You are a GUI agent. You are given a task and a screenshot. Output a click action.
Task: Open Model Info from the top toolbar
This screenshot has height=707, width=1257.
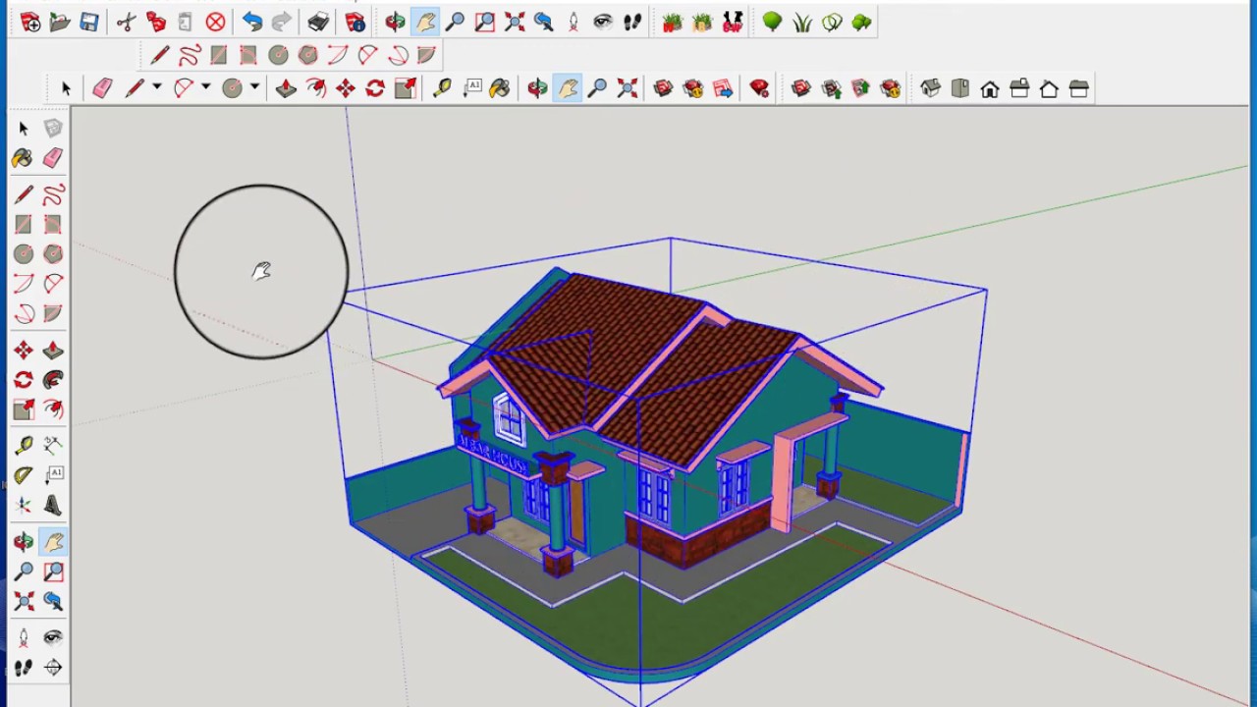click(355, 22)
